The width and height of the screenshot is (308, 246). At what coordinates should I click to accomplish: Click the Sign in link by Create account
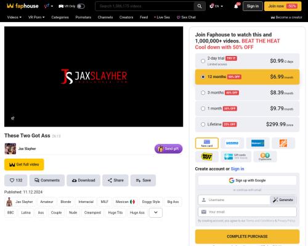point(237,169)
